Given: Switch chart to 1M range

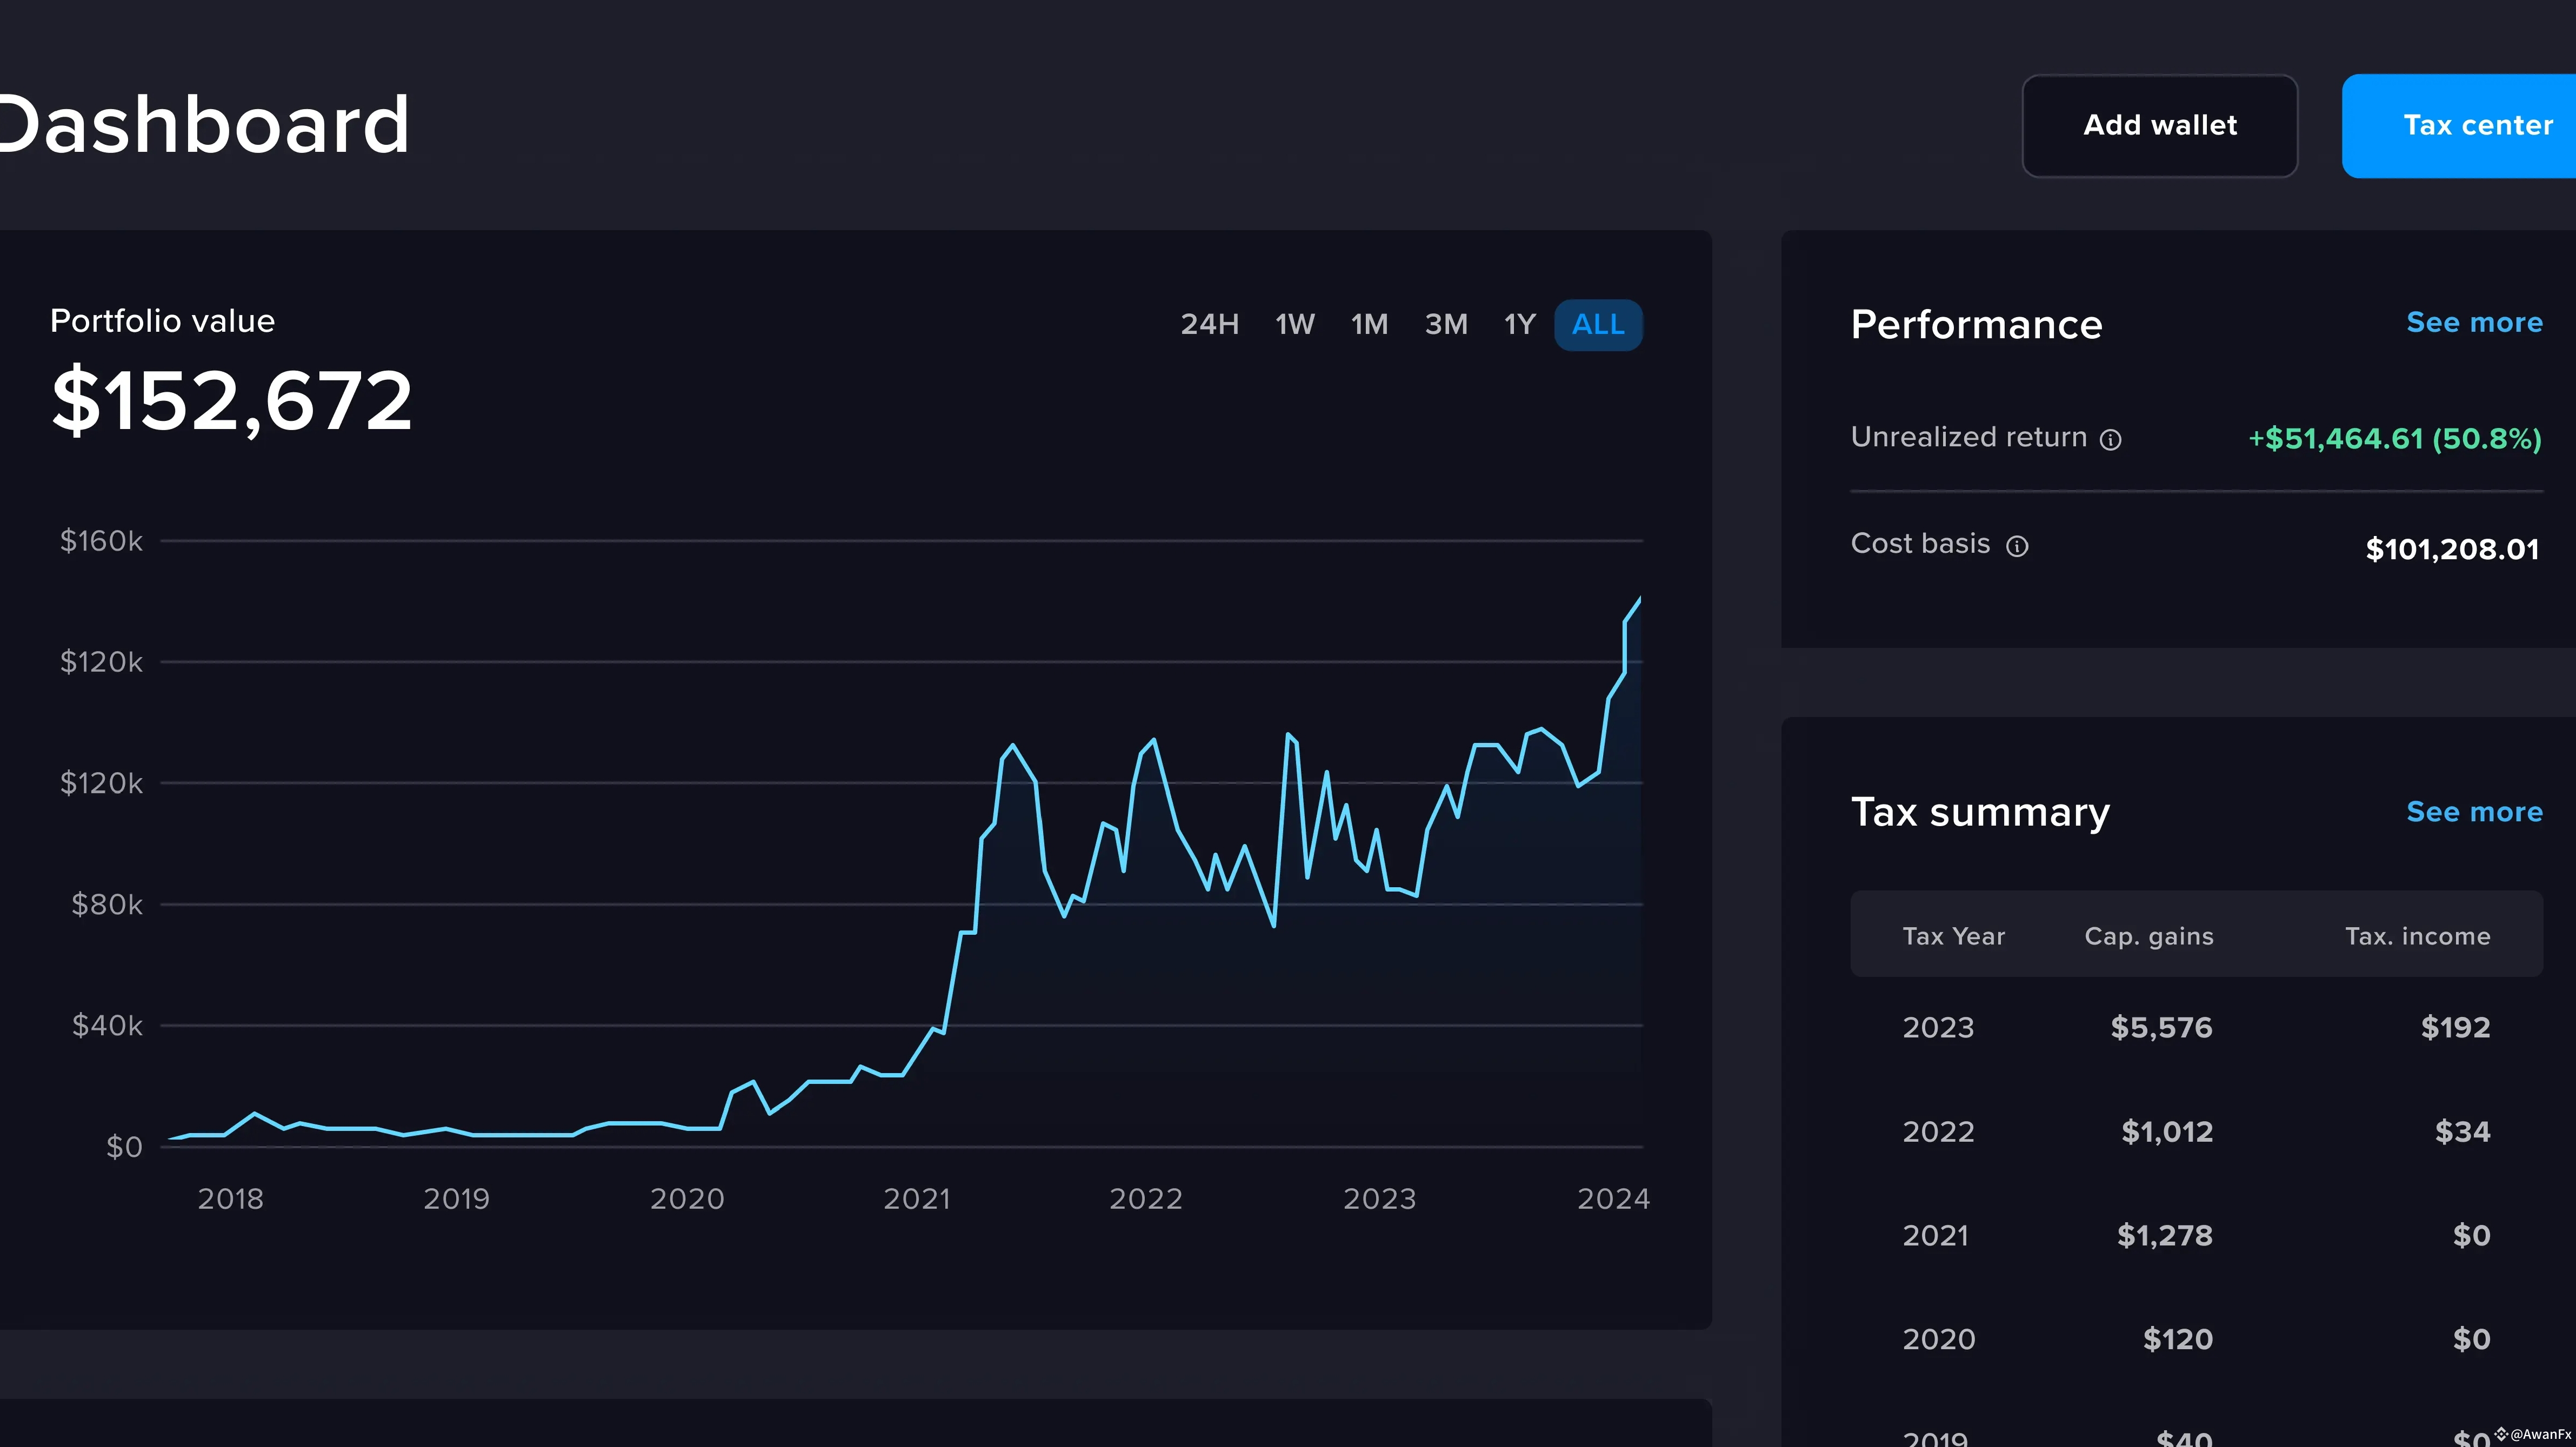Looking at the screenshot, I should tap(1369, 325).
